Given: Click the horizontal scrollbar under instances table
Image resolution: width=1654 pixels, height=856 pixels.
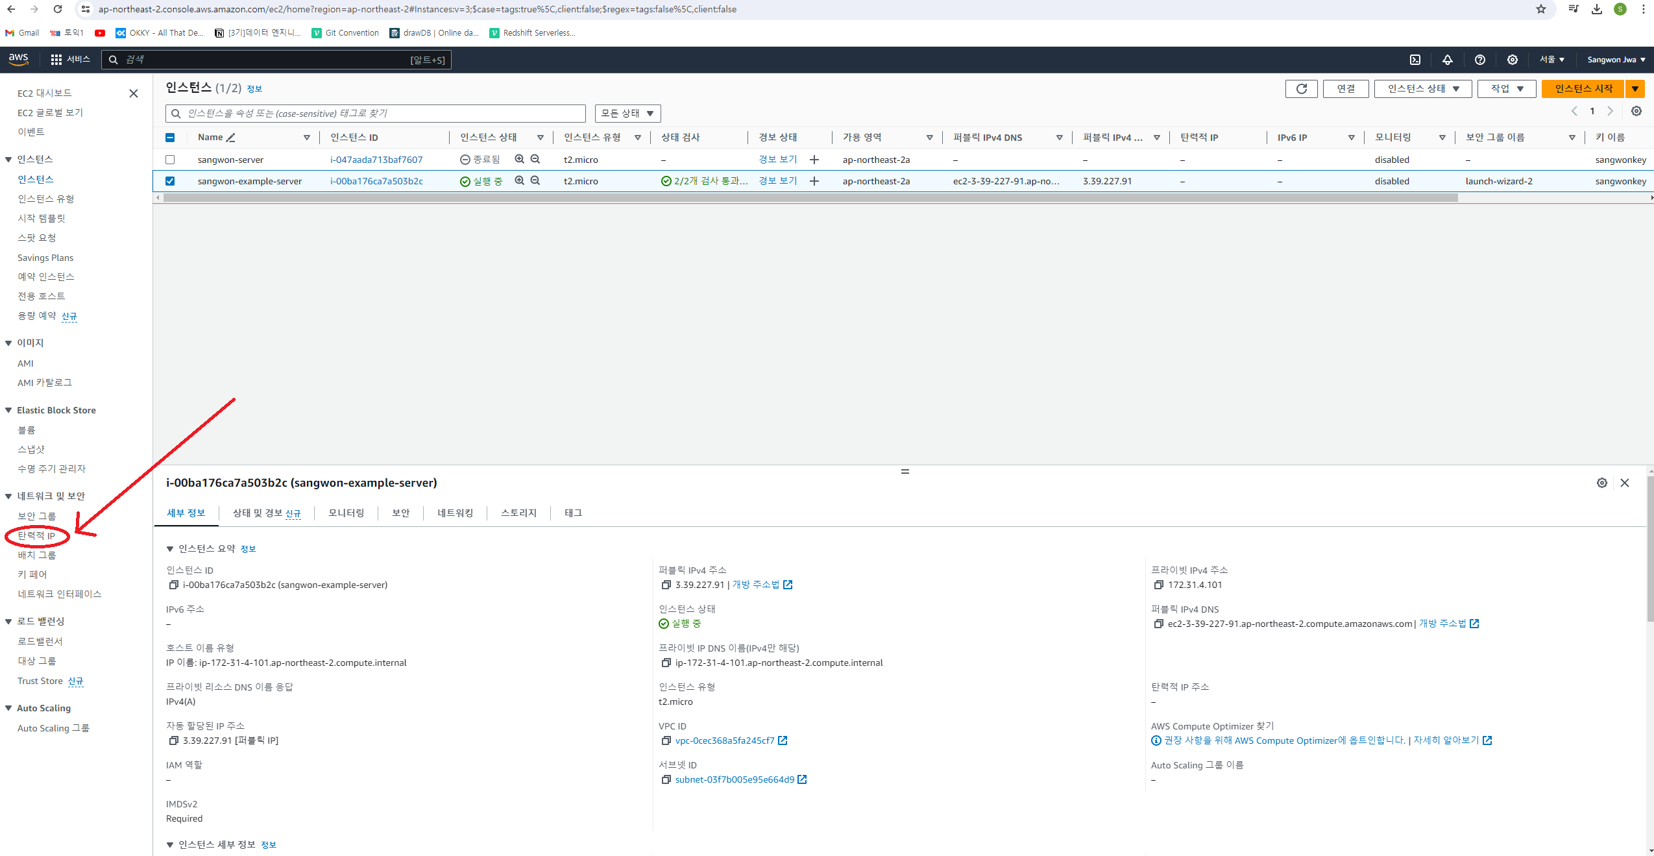Looking at the screenshot, I should (x=810, y=198).
